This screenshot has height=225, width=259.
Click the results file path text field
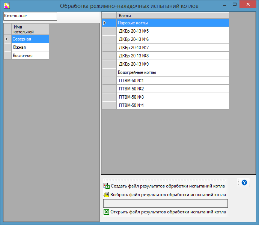(x=165, y=203)
